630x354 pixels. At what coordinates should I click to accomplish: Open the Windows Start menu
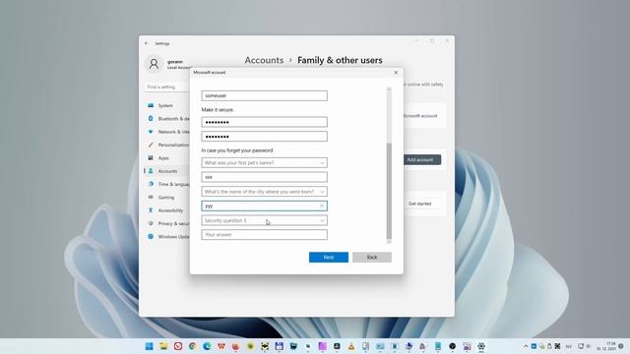point(149,346)
